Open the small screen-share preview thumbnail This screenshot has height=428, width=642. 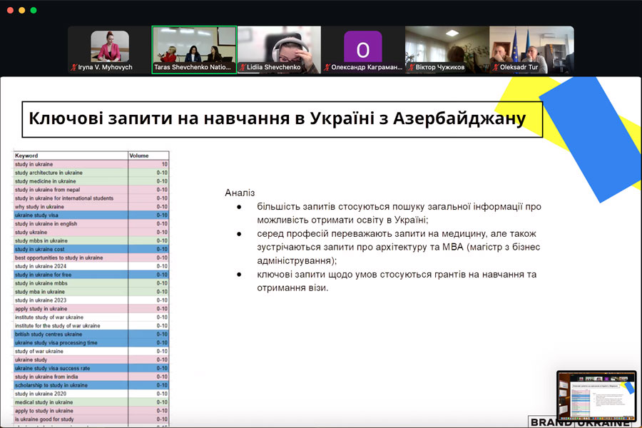[596, 396]
